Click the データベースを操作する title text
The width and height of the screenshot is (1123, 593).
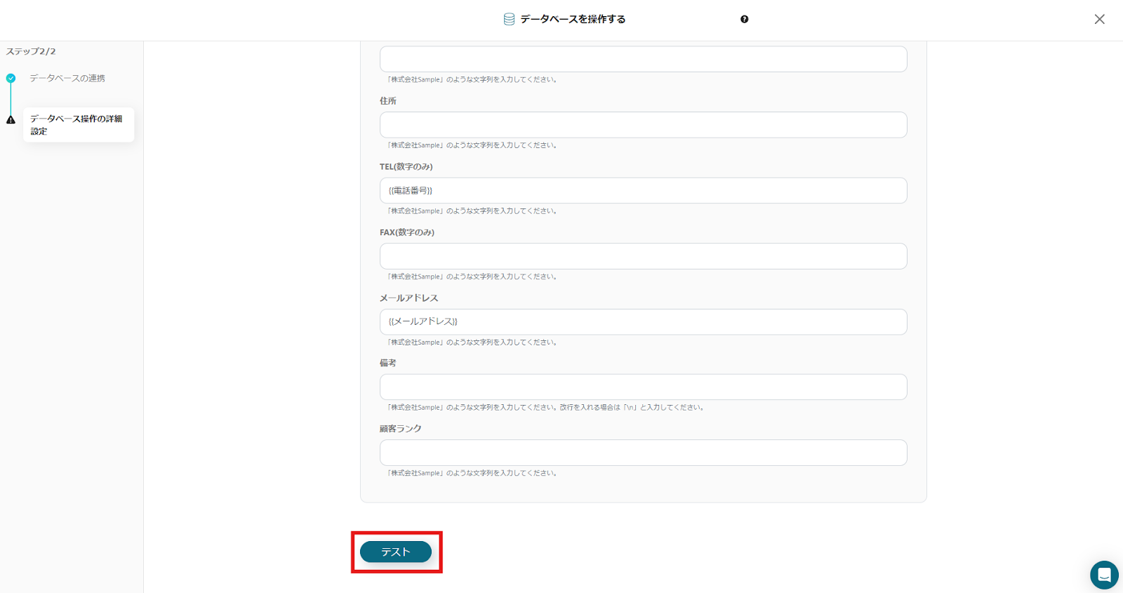coord(573,19)
